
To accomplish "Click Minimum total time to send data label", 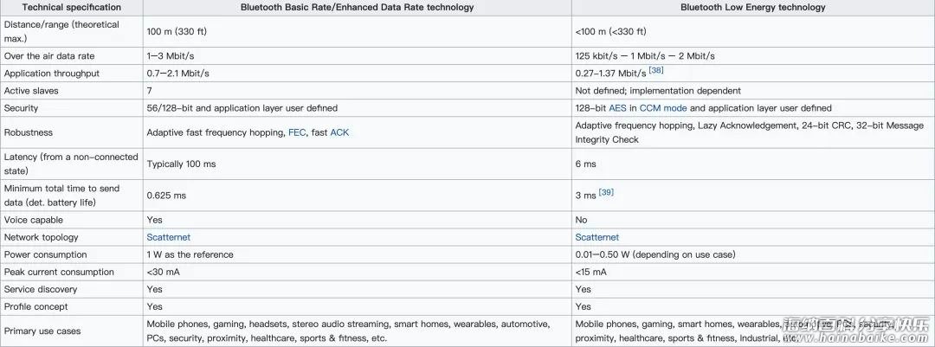I will click(x=61, y=195).
